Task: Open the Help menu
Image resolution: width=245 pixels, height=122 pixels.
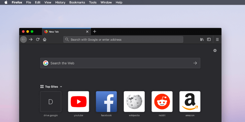Action: click(119, 2)
